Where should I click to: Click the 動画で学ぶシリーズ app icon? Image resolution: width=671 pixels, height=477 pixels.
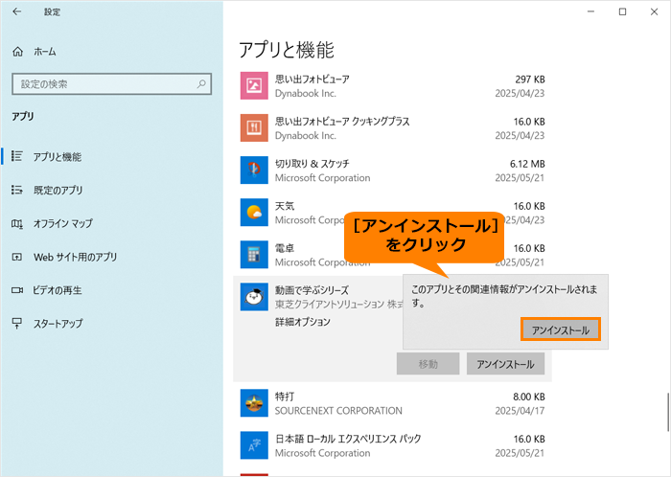click(x=254, y=297)
